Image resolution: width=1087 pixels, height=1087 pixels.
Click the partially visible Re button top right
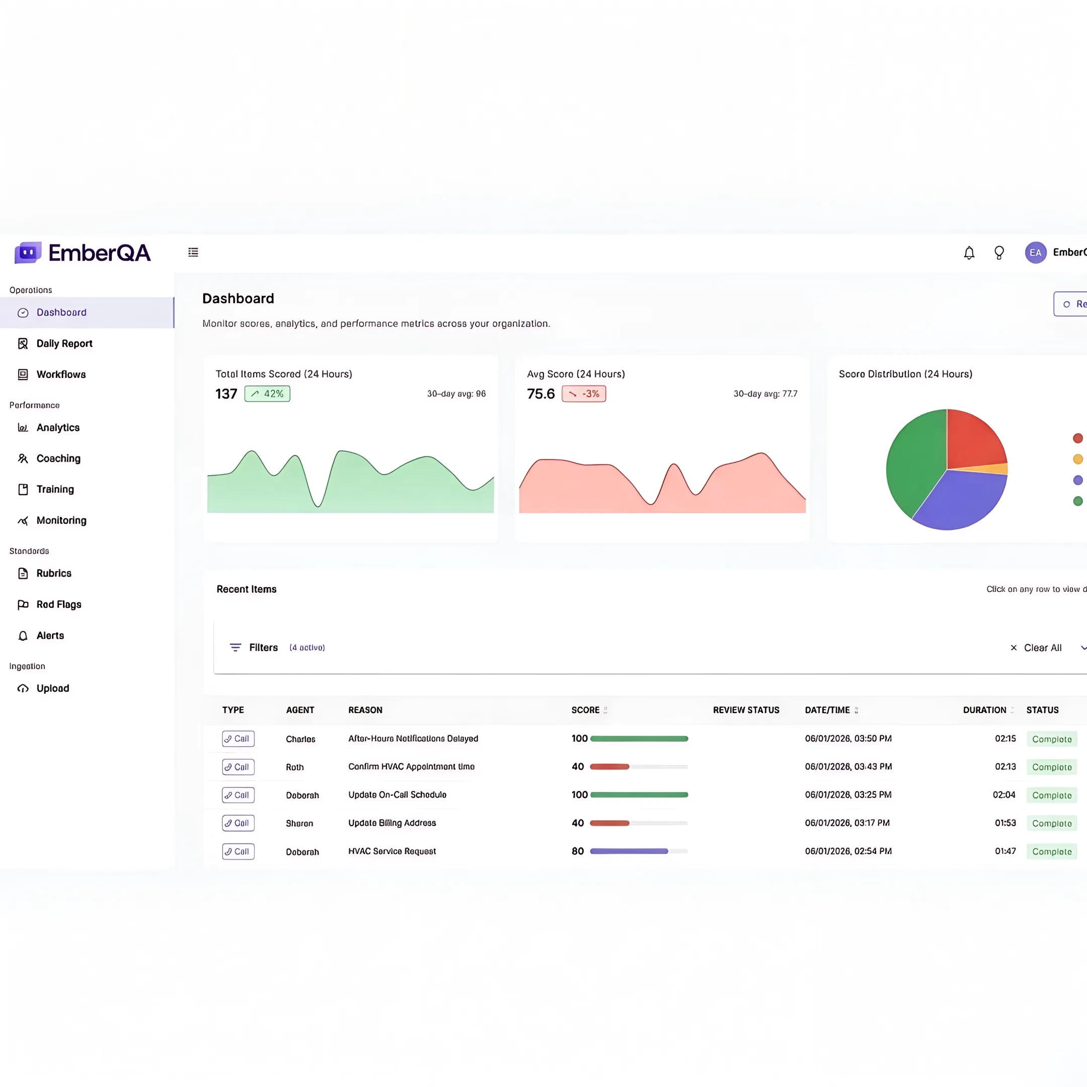1070,304
